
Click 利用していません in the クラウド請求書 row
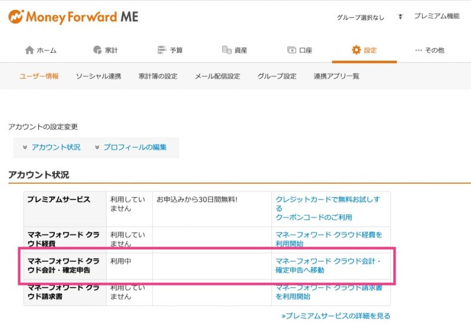(128, 292)
